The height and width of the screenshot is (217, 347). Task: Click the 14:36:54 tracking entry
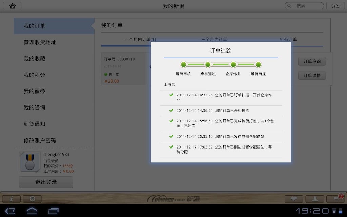221,111
